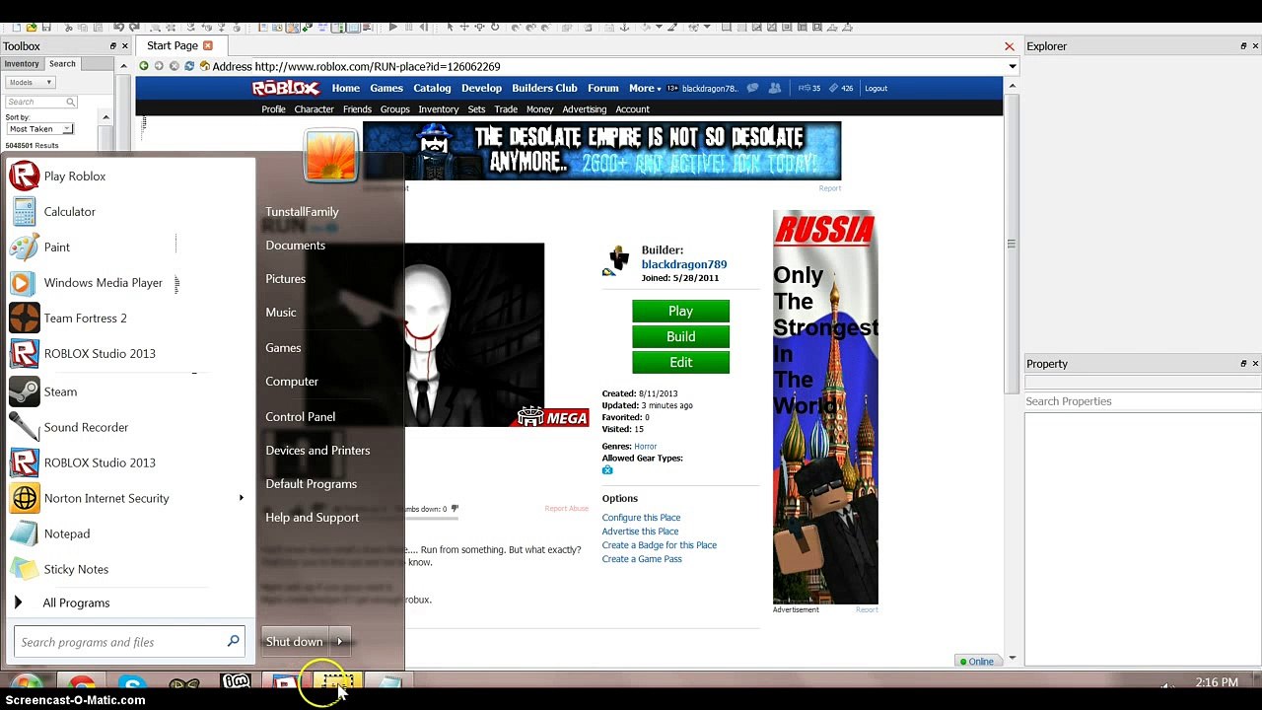Viewport: 1262px width, 710px height.
Task: Click the Logout link
Action: point(876,88)
